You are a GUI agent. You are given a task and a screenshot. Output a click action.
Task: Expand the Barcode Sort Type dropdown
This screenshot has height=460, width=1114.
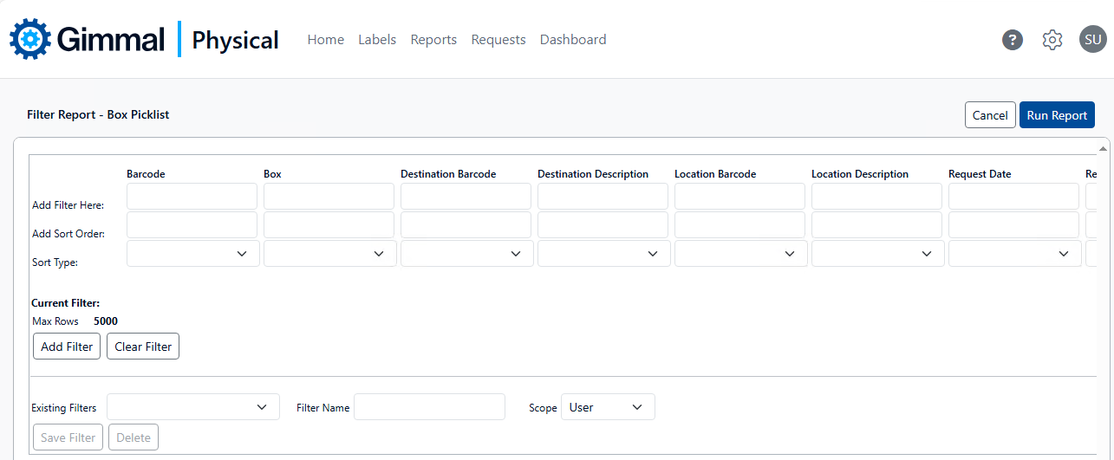(x=192, y=254)
